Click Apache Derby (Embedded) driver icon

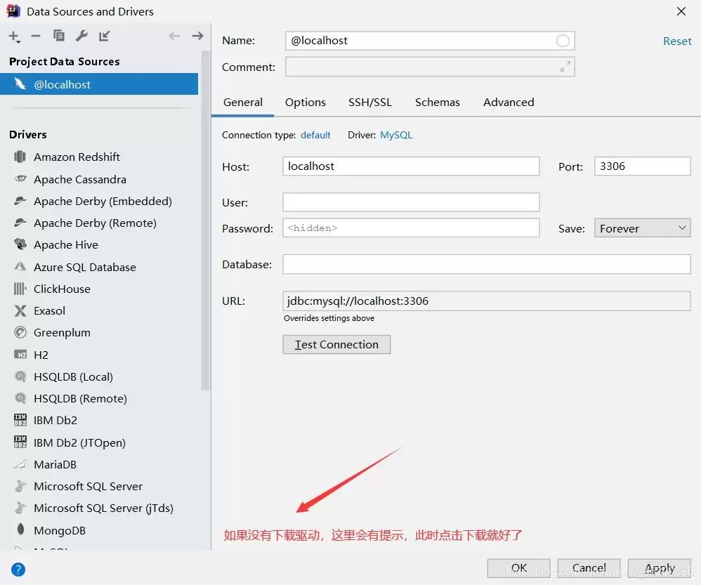click(x=20, y=201)
